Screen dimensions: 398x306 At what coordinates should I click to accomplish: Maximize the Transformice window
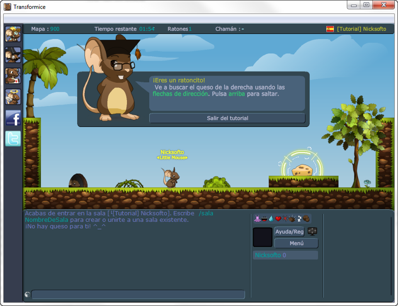[x=366, y=5]
